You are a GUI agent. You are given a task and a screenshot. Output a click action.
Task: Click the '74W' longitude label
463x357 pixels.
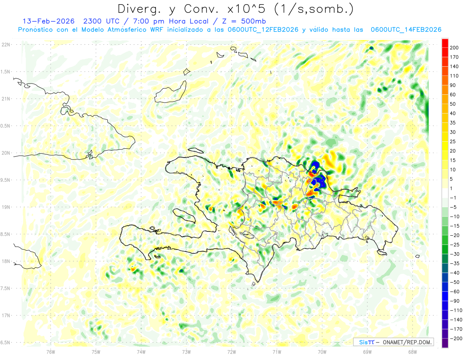pos(141,352)
